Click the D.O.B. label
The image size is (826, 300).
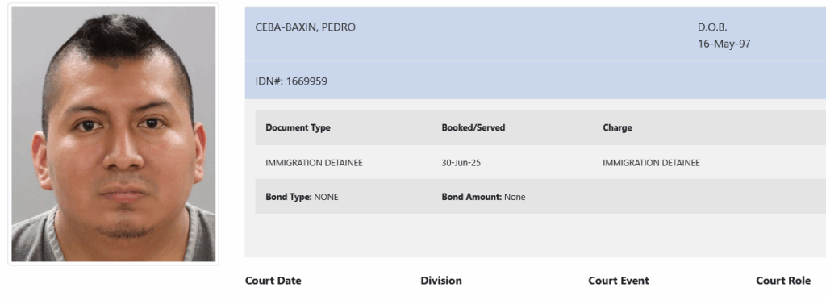tap(712, 27)
